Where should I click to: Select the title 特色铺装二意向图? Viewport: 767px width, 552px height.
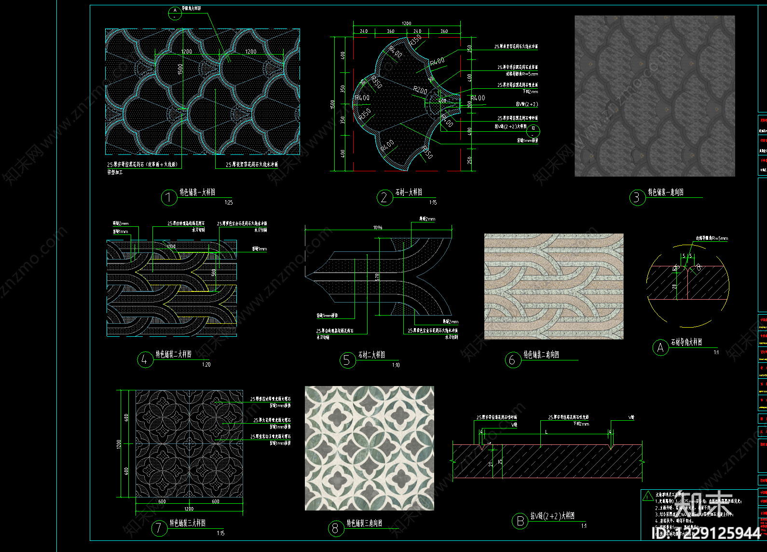[541, 355]
